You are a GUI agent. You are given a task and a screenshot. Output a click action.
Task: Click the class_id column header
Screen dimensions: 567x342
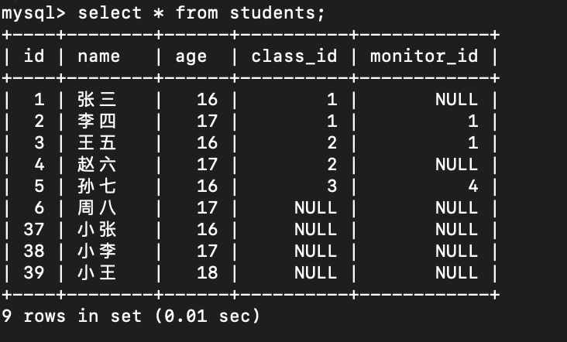click(294, 56)
